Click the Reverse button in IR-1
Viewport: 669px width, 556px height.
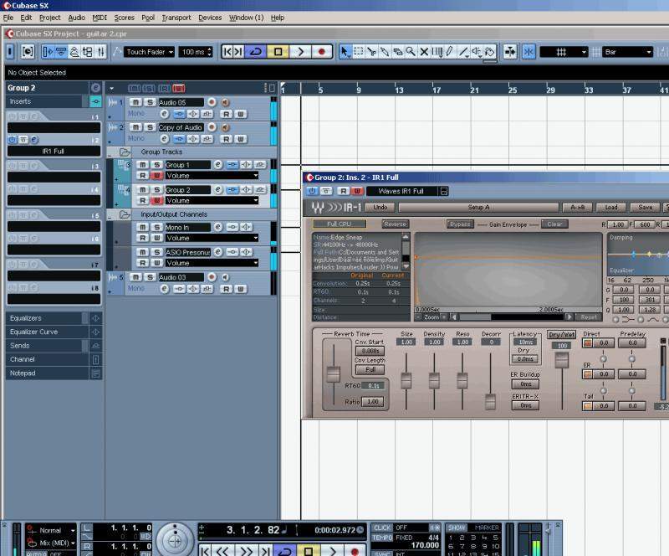coord(395,224)
